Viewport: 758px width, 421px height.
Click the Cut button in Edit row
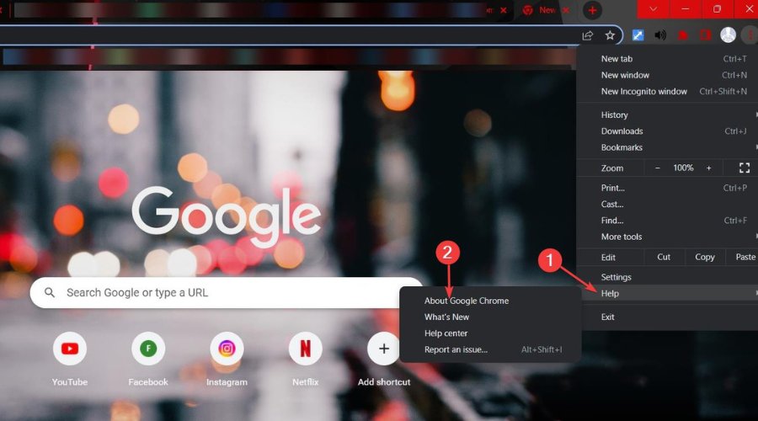664,257
